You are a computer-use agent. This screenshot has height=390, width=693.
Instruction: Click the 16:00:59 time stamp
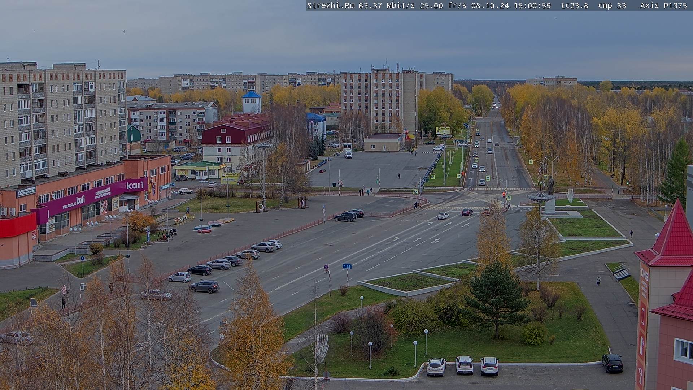532,5
